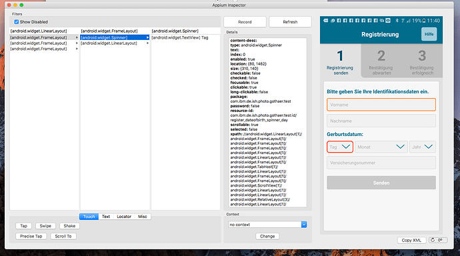The height and width of the screenshot is (256, 460).
Task: Click the 'long-clickable: false' detail line
Action: coord(249,92)
